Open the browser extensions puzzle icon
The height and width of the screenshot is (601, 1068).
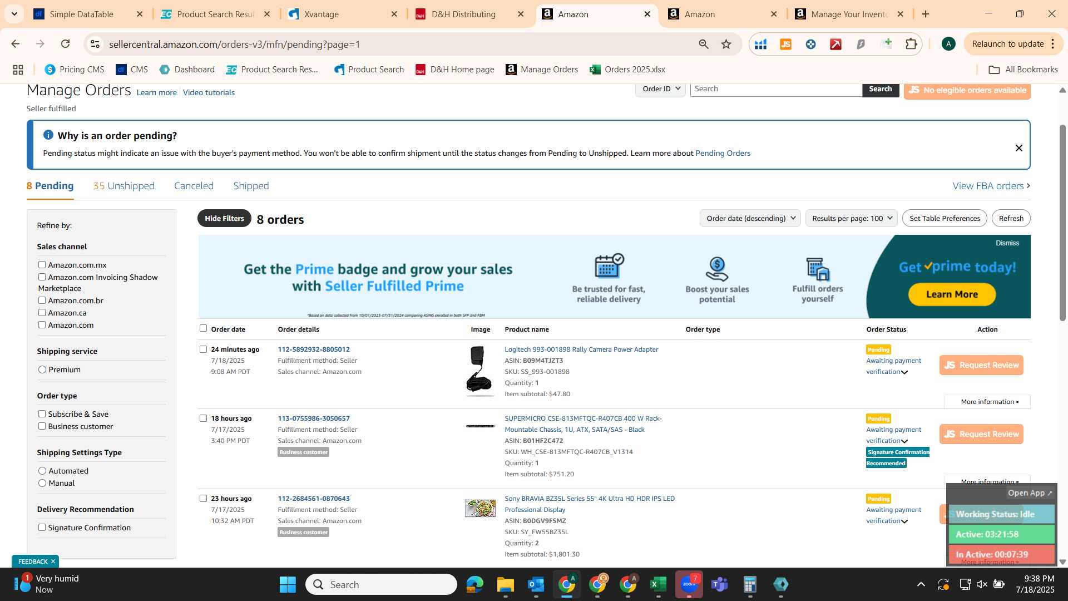click(x=911, y=44)
